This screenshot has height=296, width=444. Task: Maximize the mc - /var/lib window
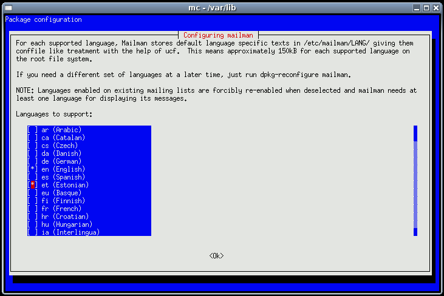point(426,8)
